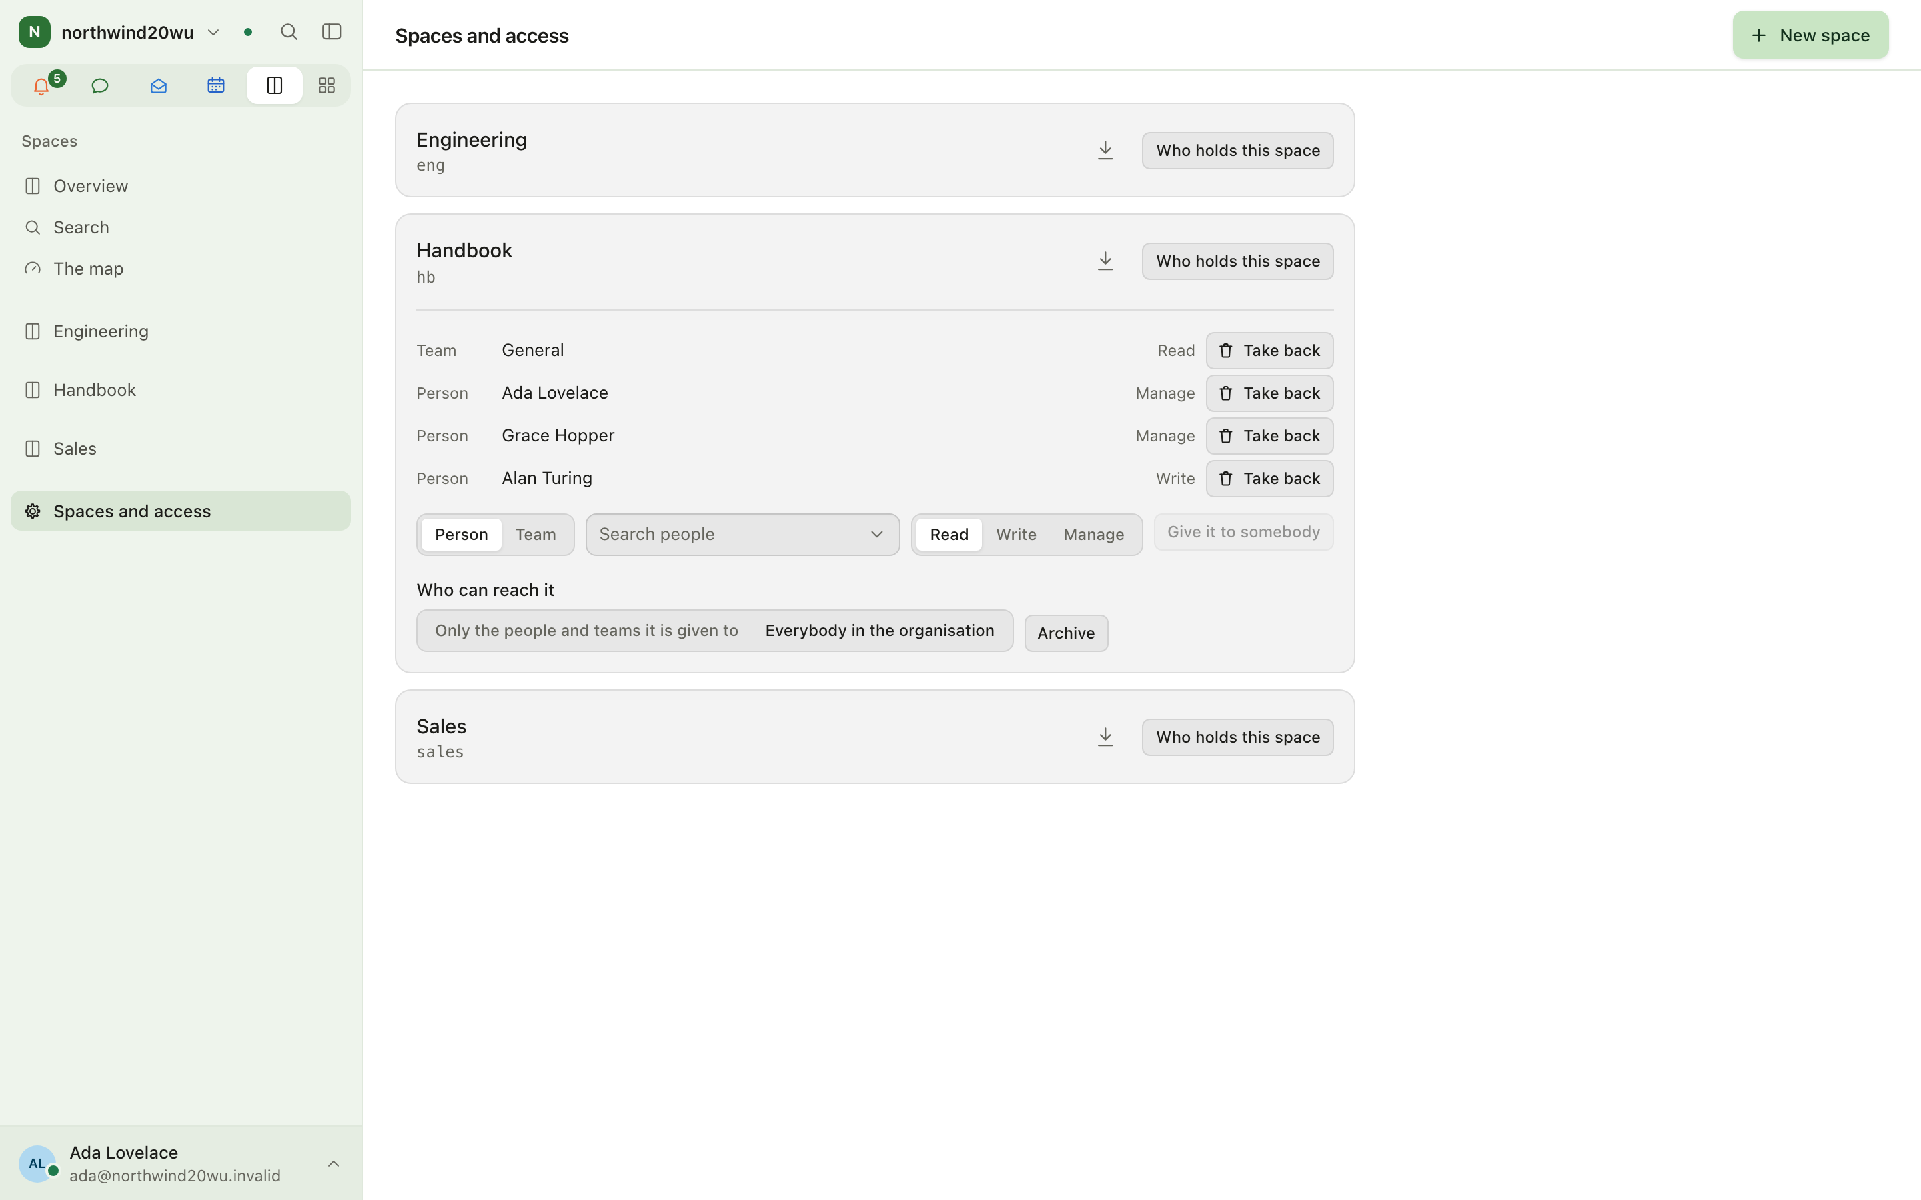
Task: Take back access from General team
Action: point(1269,350)
